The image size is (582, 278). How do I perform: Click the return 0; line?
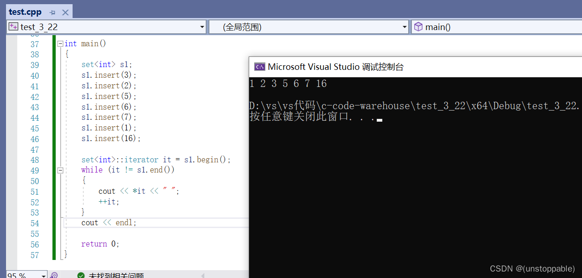coord(100,244)
